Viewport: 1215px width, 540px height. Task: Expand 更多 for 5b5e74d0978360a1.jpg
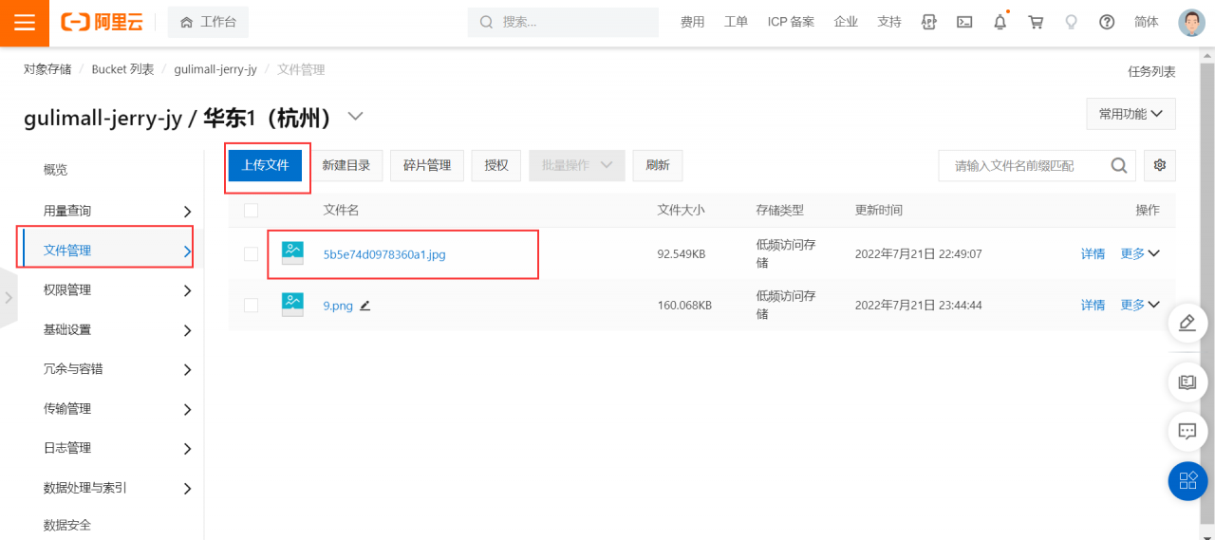tap(1140, 253)
